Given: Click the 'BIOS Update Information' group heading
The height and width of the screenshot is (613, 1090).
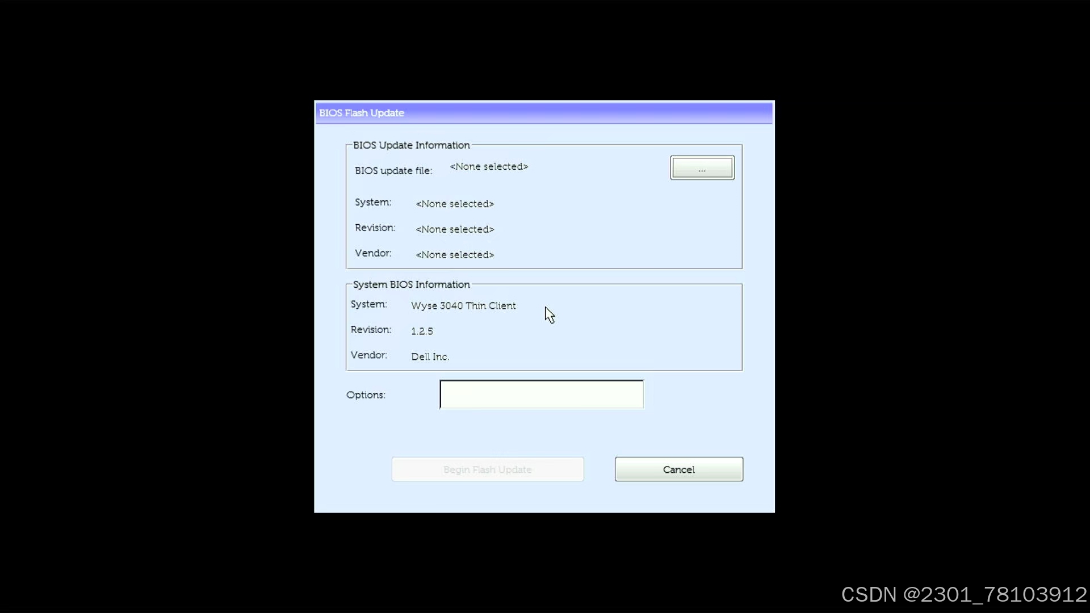Looking at the screenshot, I should tap(411, 145).
